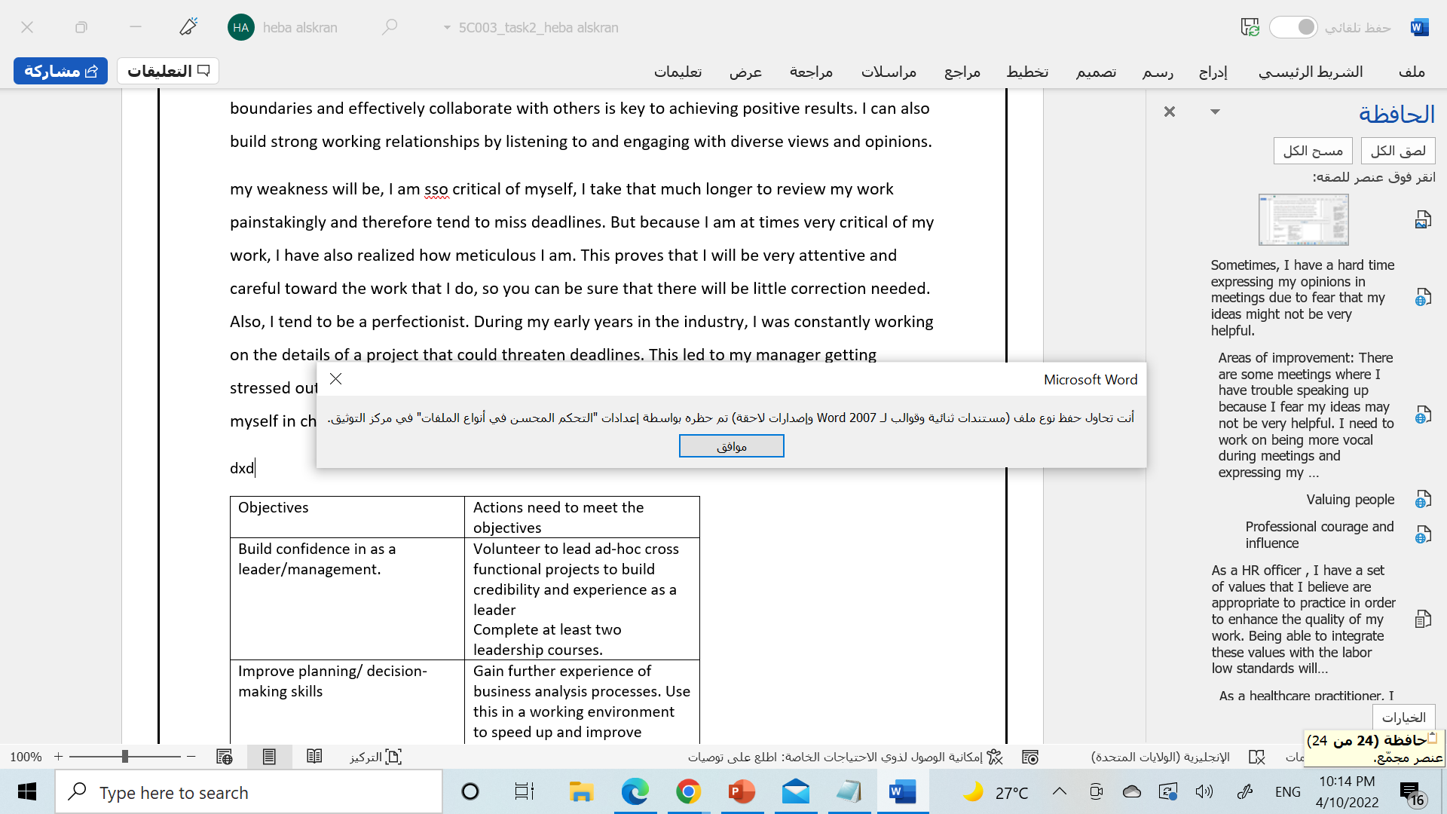Click the zoom slider handle
Image resolution: width=1447 pixels, height=814 pixels.
click(124, 757)
